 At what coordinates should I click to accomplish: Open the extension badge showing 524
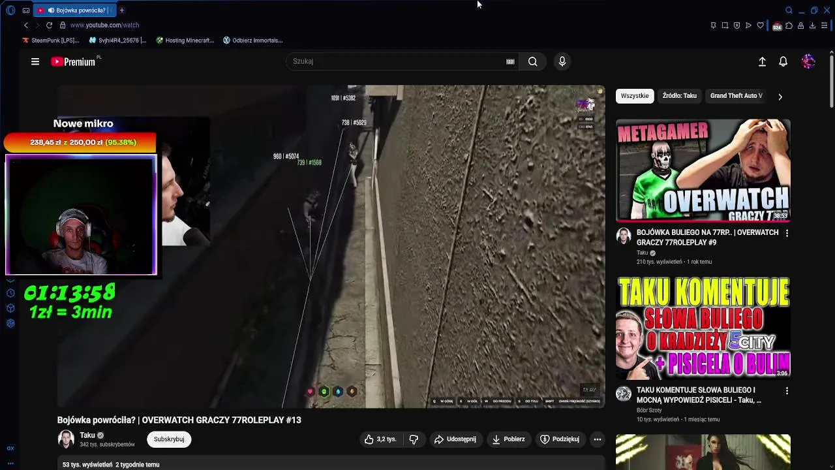click(777, 26)
